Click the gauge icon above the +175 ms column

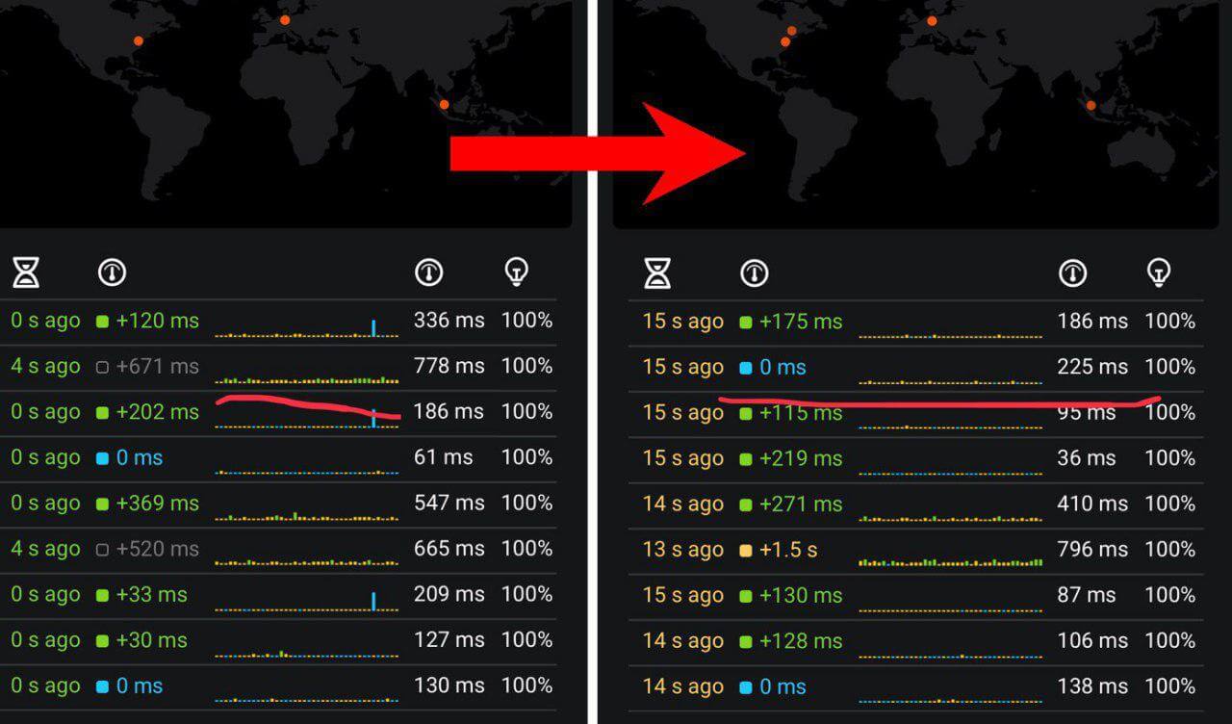click(x=755, y=274)
